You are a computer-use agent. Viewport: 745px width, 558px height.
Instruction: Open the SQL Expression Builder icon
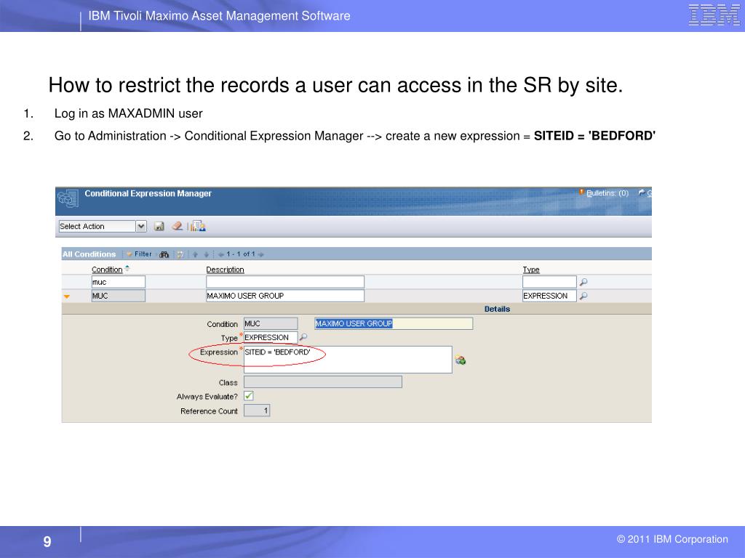point(461,360)
